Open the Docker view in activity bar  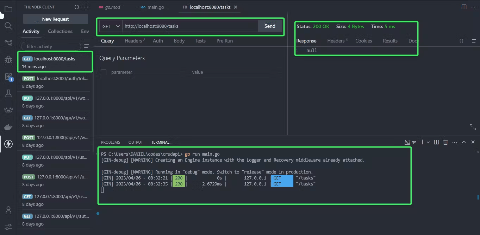(x=8, y=127)
